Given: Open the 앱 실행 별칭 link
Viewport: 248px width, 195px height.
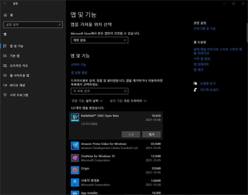Looking at the screenshot, I should [79, 73].
